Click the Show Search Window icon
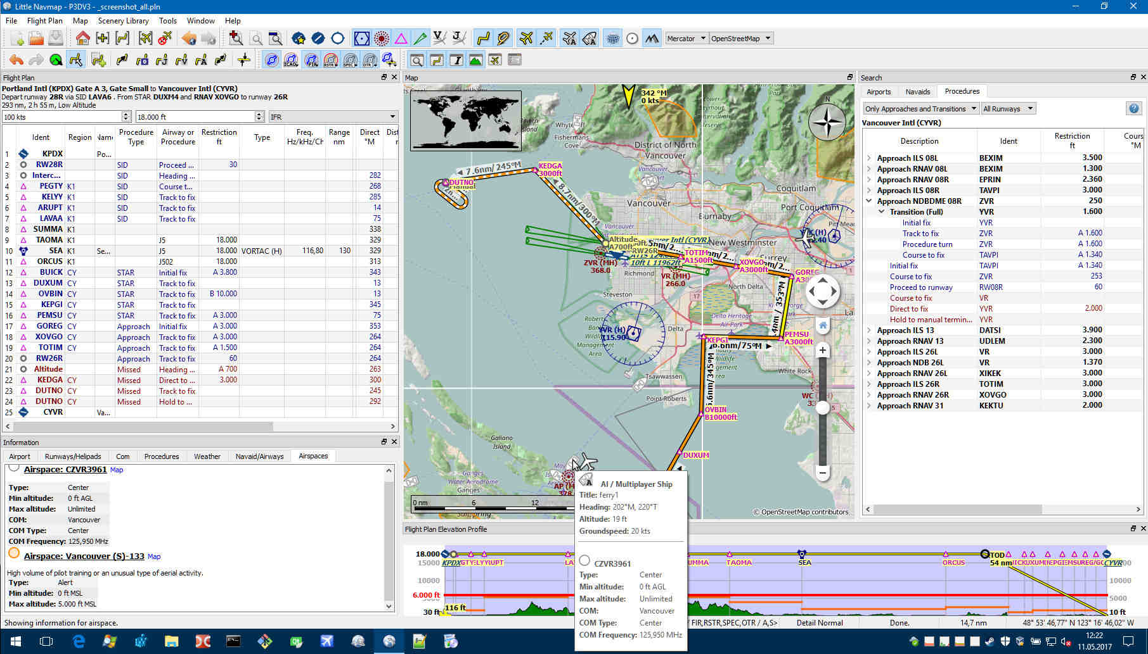This screenshot has width=1148, height=654. [x=417, y=60]
